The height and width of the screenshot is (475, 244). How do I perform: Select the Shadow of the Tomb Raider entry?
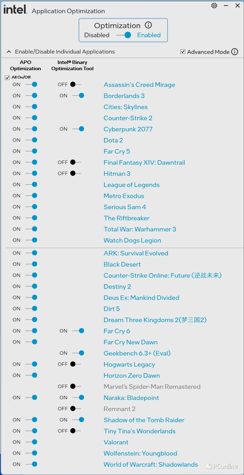[x=144, y=420]
